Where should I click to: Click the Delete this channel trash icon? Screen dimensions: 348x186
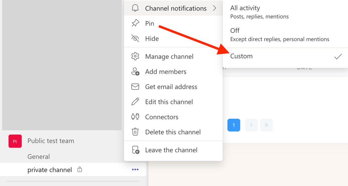pyautogui.click(x=135, y=132)
